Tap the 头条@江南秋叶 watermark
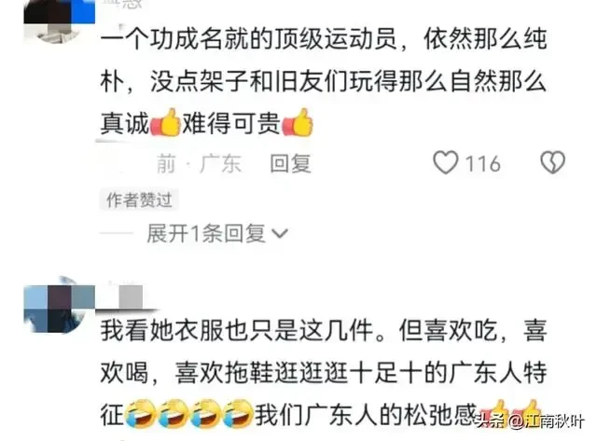This screenshot has height=441, width=597. [531, 421]
